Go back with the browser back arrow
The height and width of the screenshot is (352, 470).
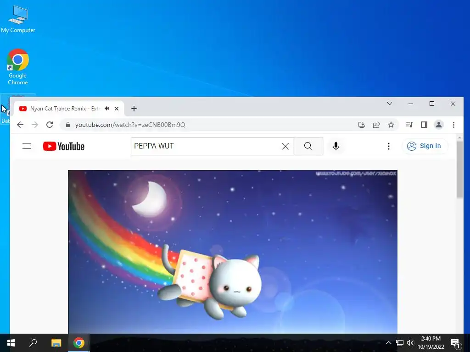pyautogui.click(x=20, y=125)
